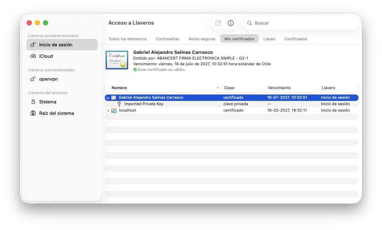Open the info button in toolbar
Viewport: 382px width, 230px height.
(x=231, y=23)
